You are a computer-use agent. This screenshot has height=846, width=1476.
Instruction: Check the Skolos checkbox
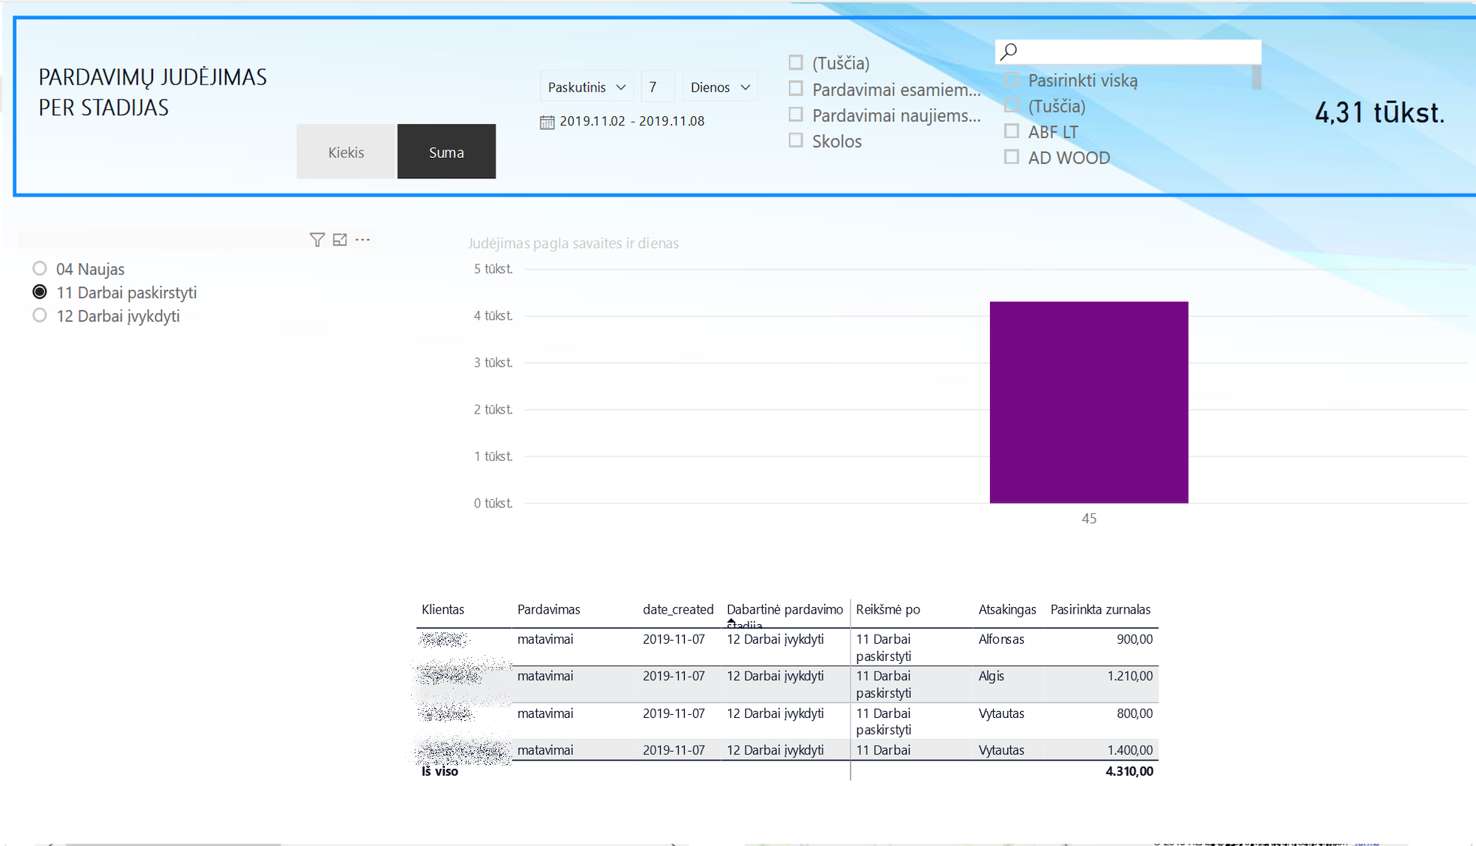[796, 140]
